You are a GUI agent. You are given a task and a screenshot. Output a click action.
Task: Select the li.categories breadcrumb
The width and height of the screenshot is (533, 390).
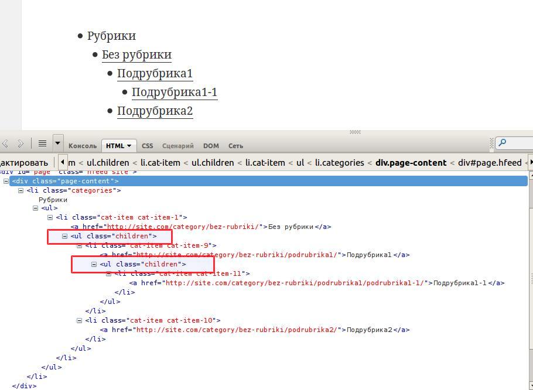tap(339, 163)
